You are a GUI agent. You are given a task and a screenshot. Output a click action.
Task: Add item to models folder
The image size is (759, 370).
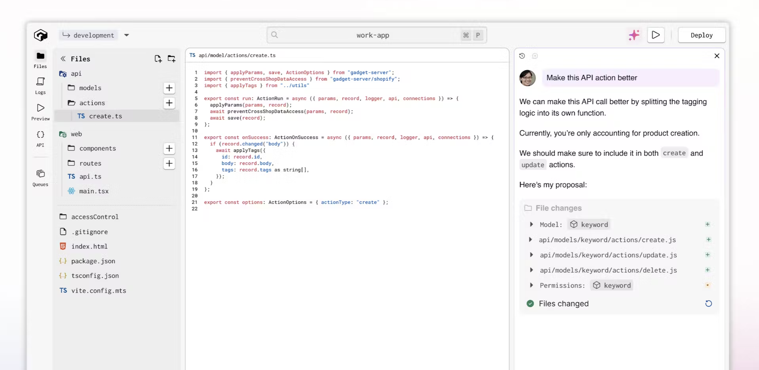[169, 88]
